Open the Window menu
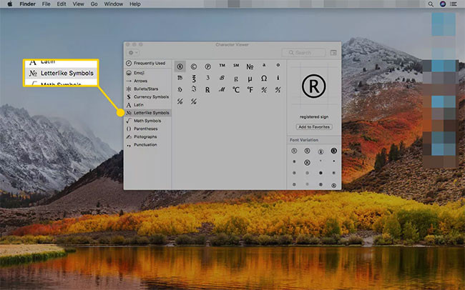The image size is (465, 290). point(112,4)
